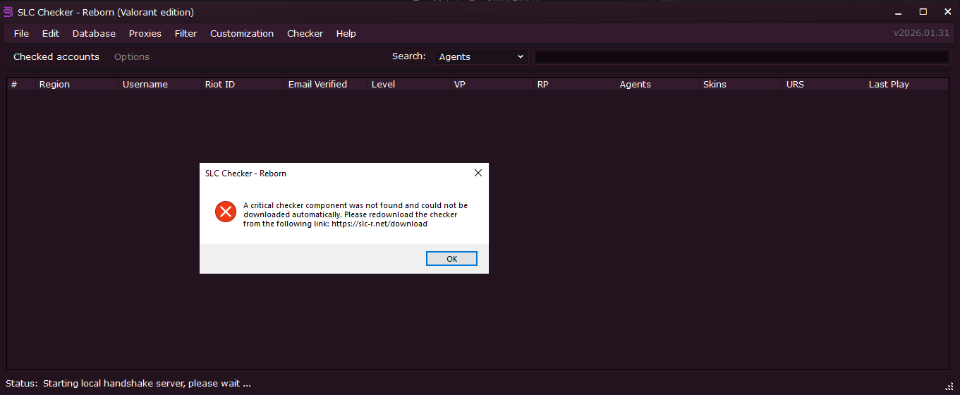Screen dimensions: 960x395
Task: Click the resize grip in status bar corner
Action: pyautogui.click(x=949, y=385)
